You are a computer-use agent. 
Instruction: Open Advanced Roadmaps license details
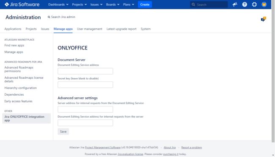[x=24, y=79]
